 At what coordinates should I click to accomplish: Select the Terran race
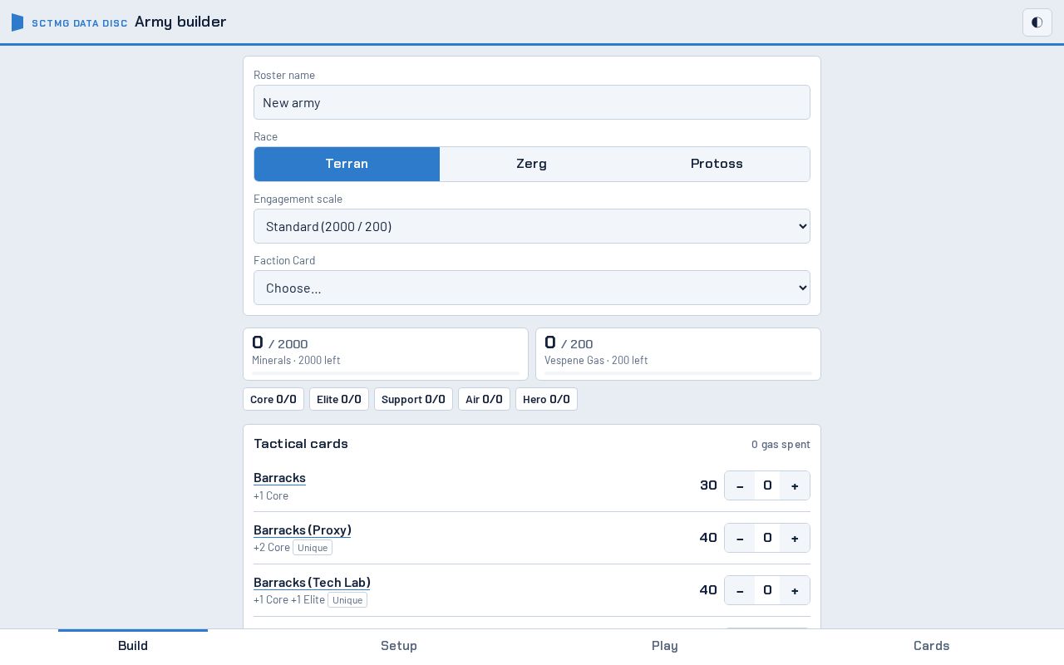click(x=347, y=164)
